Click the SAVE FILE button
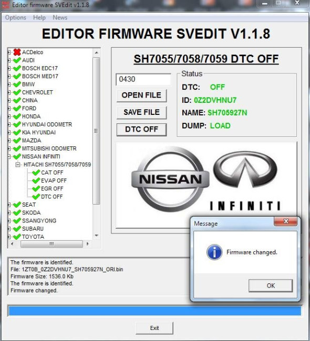Viewport: 310px width, 341px height. [142, 112]
